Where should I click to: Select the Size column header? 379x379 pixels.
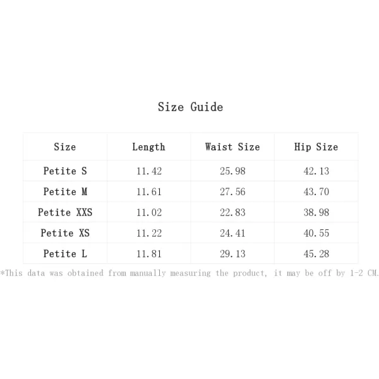coord(65,147)
